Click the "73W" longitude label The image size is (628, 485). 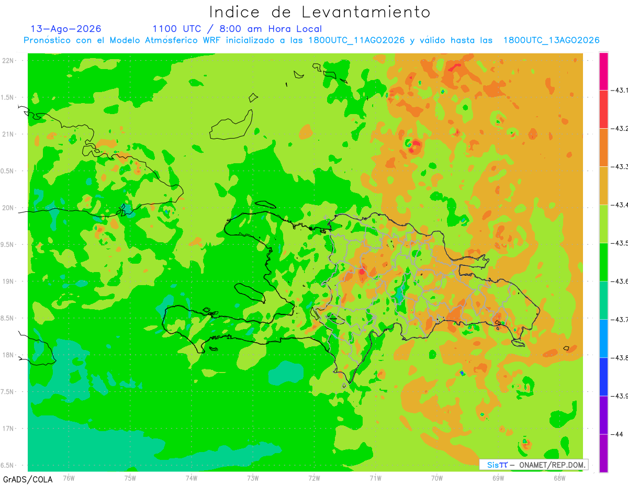click(x=253, y=477)
